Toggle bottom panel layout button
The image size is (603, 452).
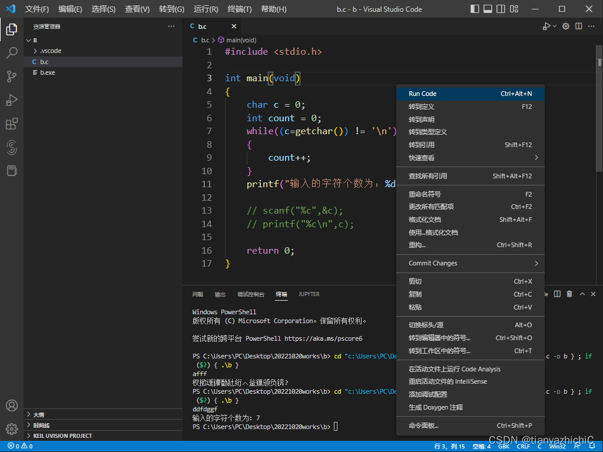point(488,9)
